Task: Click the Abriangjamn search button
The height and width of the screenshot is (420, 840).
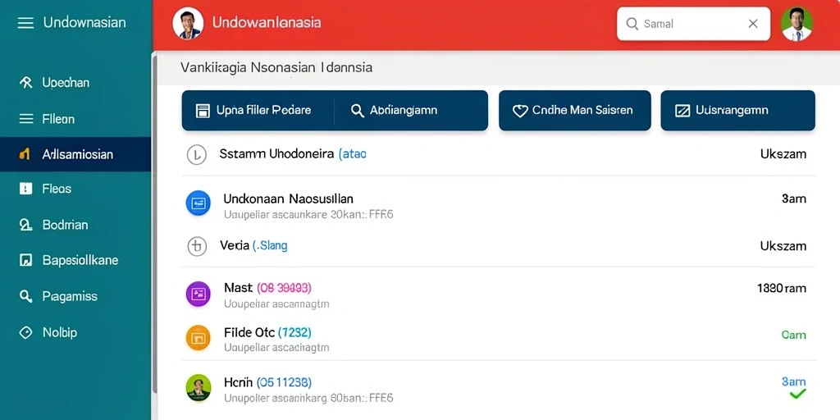Action: click(x=411, y=111)
